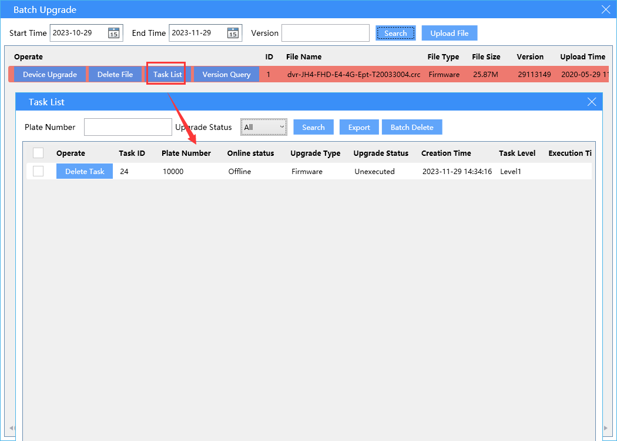Select file name dvr-JH4-FHD-E4-4G-Ept-T20033004.crc

coord(354,75)
